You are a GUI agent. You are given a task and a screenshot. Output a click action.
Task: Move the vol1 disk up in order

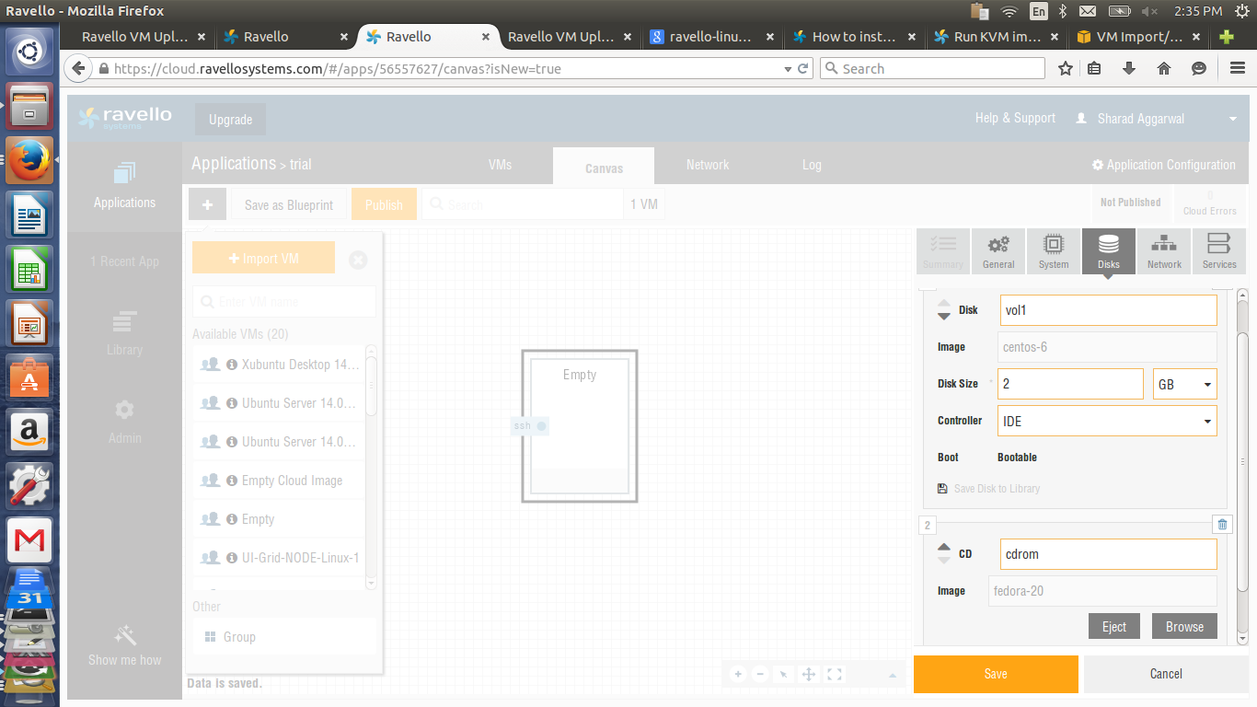tap(944, 305)
